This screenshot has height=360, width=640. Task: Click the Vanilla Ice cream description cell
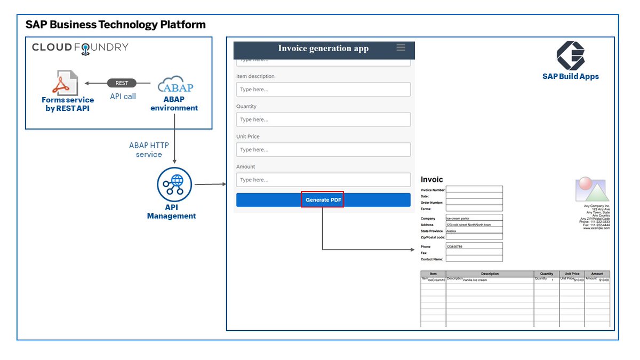[x=490, y=279]
